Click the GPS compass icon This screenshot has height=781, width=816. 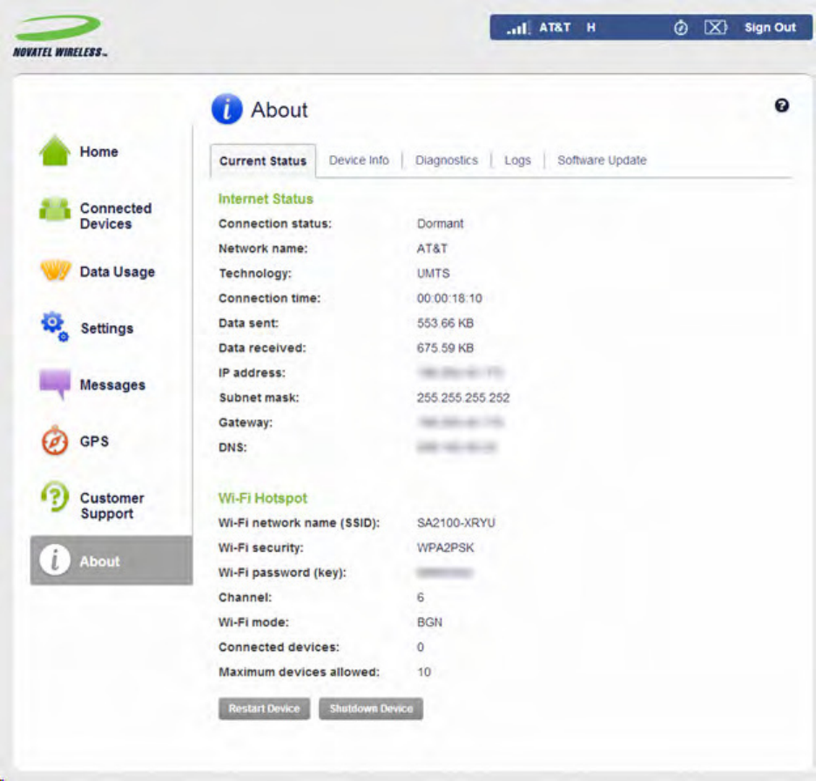[x=55, y=441]
